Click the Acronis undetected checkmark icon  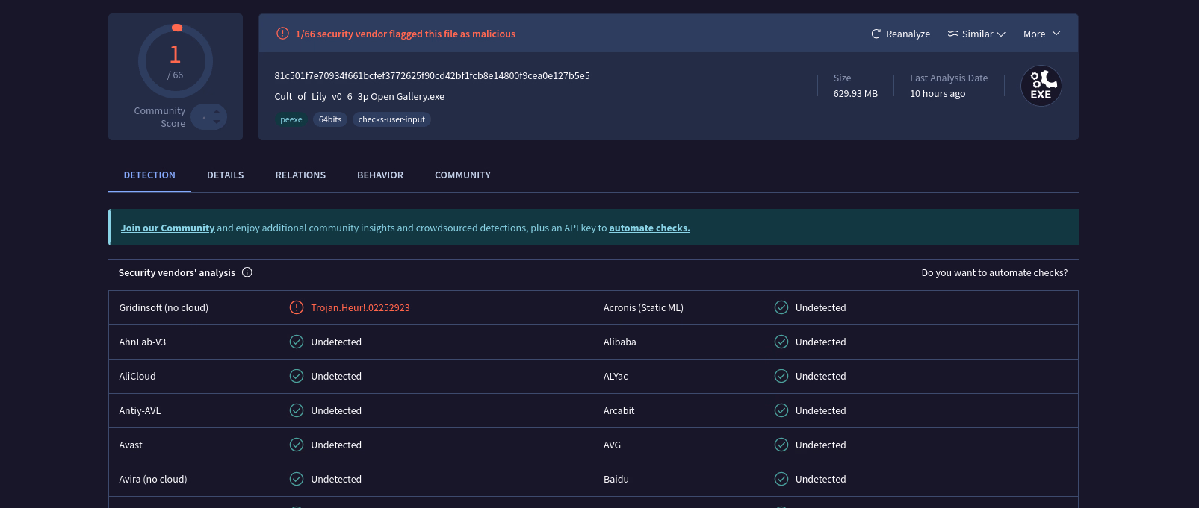pyautogui.click(x=781, y=307)
